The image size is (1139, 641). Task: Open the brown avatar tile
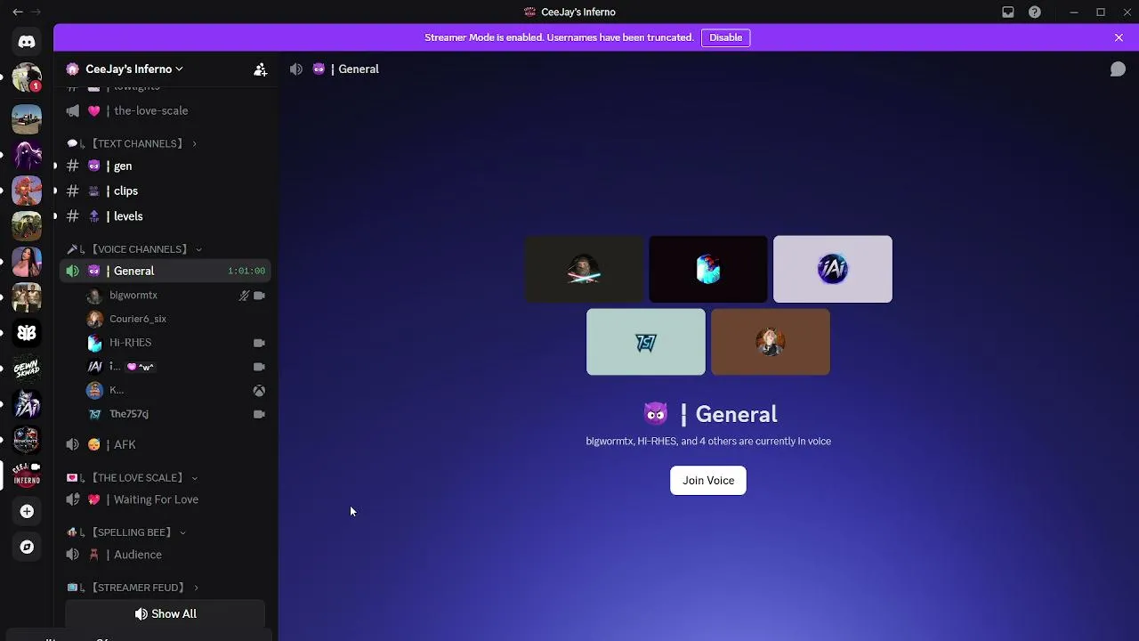[771, 342]
